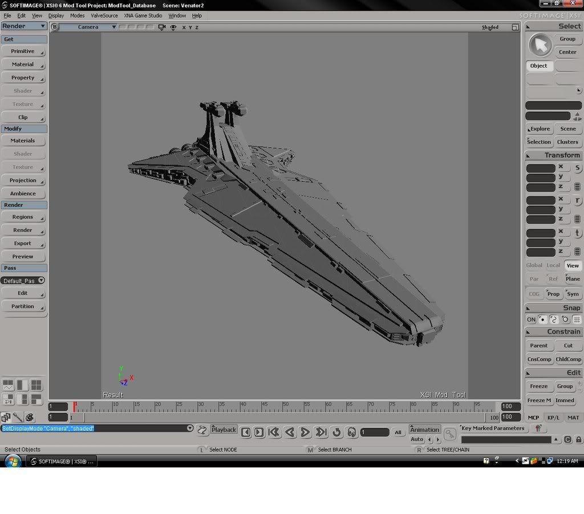Click the paint palette icon in bottom-left

pyautogui.click(x=30, y=417)
